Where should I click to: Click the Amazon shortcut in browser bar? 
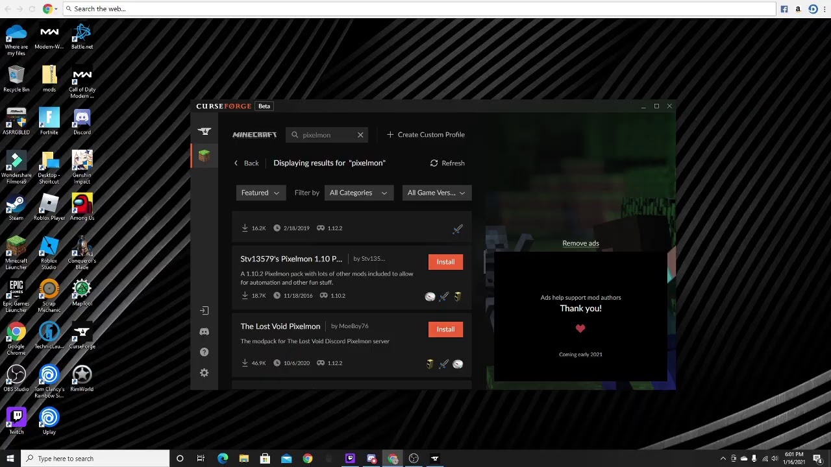799,9
